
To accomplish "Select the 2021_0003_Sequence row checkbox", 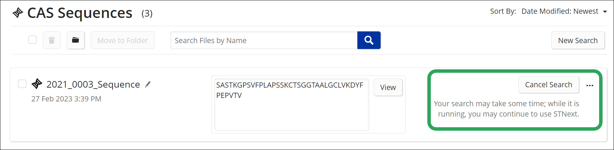I will [x=22, y=84].
